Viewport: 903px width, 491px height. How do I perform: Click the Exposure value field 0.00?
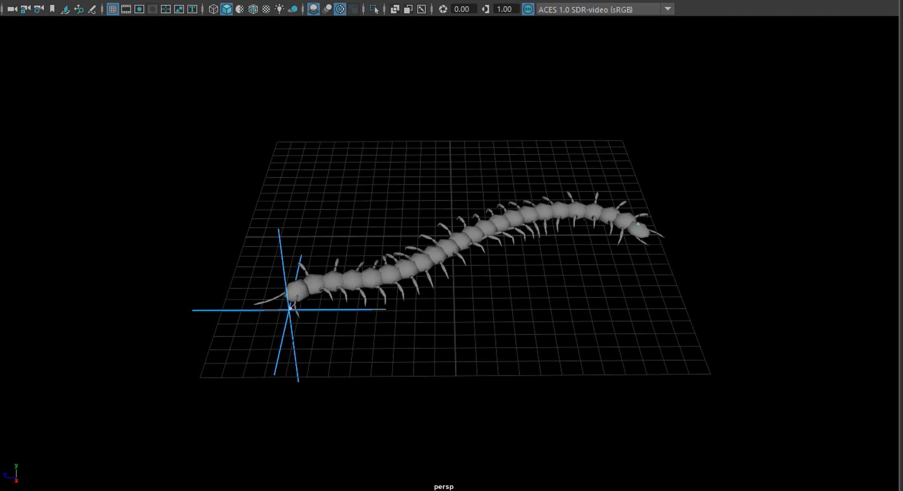pos(464,9)
